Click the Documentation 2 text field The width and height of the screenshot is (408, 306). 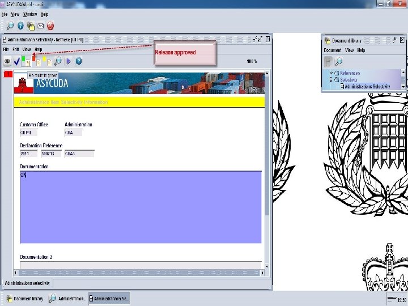(141, 265)
